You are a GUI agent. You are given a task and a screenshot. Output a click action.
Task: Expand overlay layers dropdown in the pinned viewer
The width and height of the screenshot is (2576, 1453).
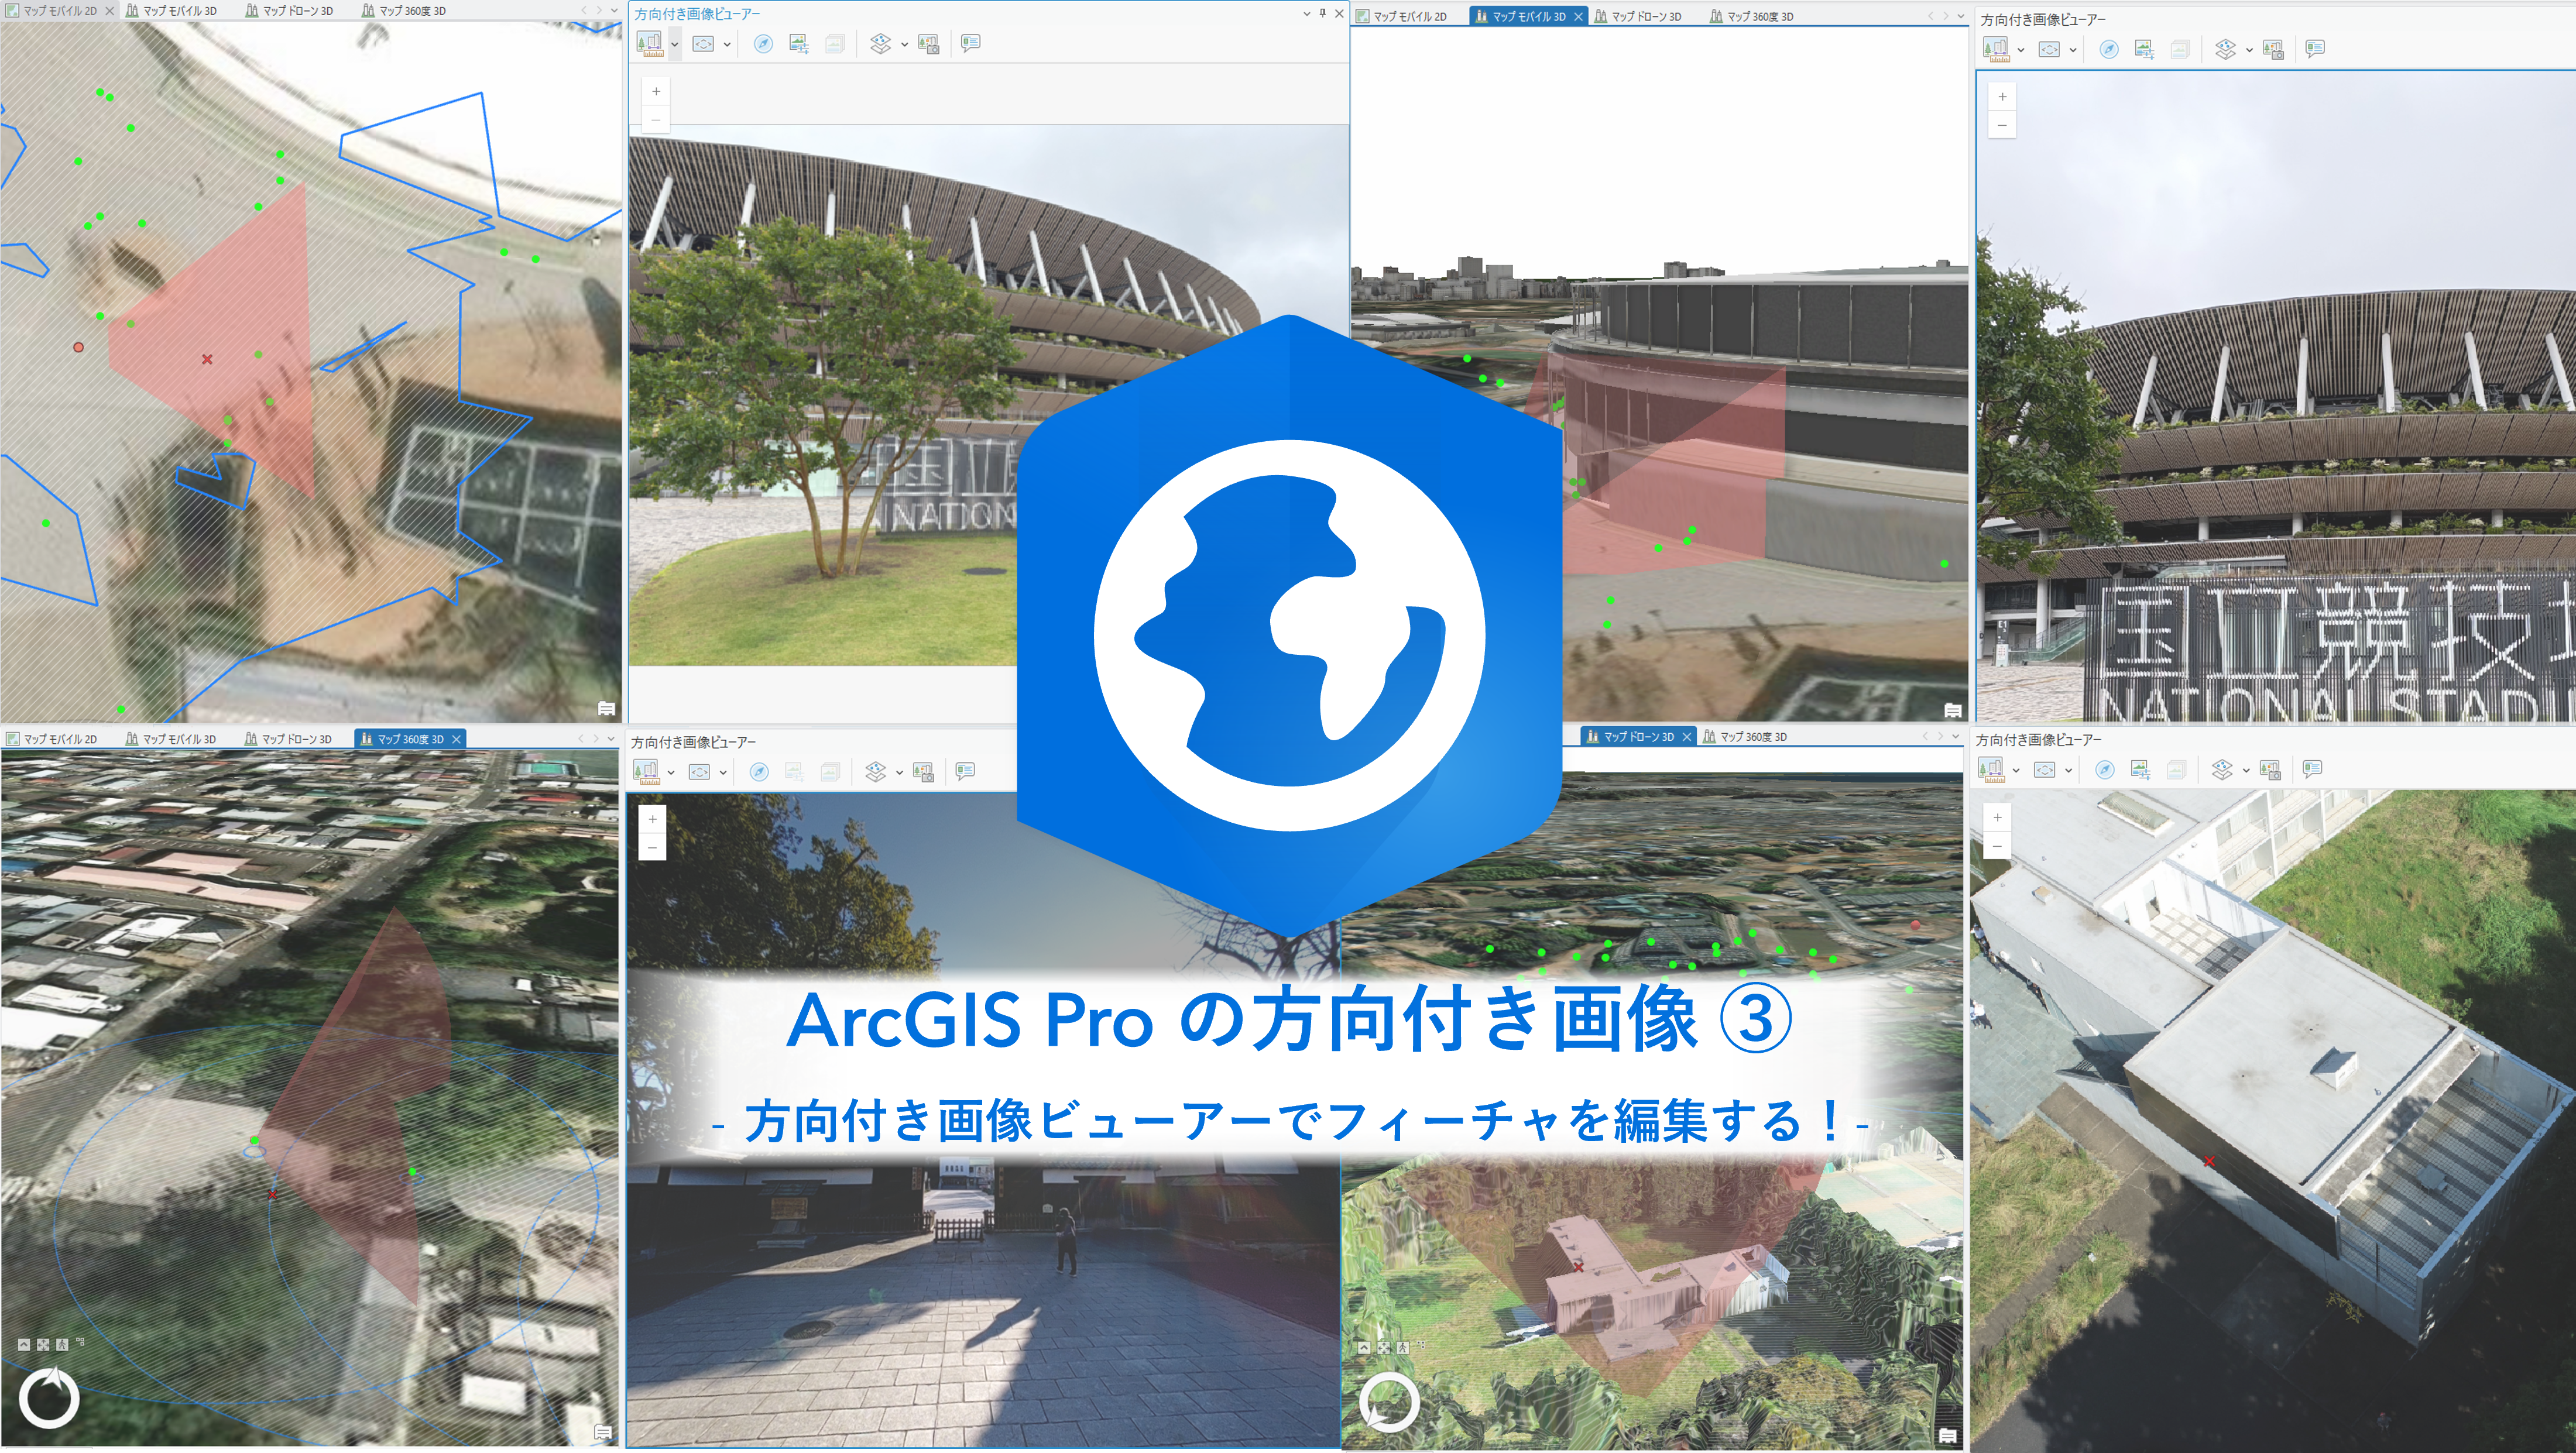904,44
